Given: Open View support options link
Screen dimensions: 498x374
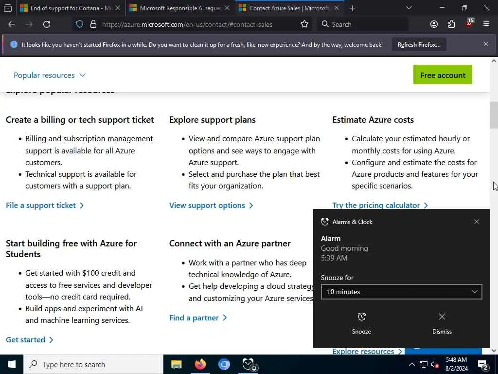Looking at the screenshot, I should tap(211, 206).
